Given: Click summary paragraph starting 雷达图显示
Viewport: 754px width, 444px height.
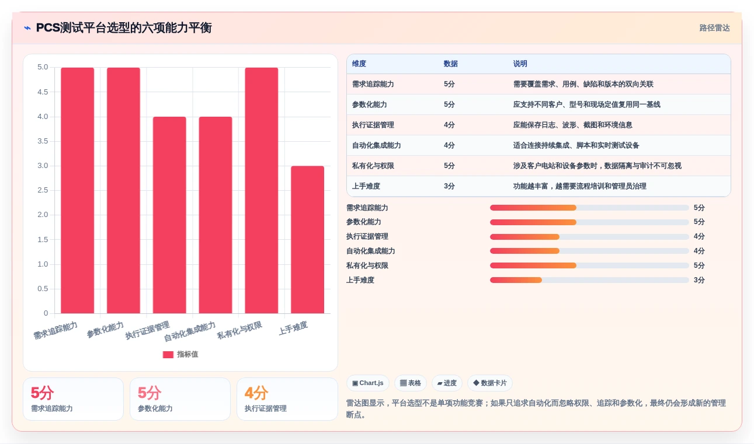Looking at the screenshot, I should [x=536, y=409].
